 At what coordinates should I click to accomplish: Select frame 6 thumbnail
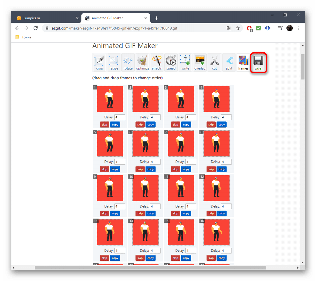point(145,143)
